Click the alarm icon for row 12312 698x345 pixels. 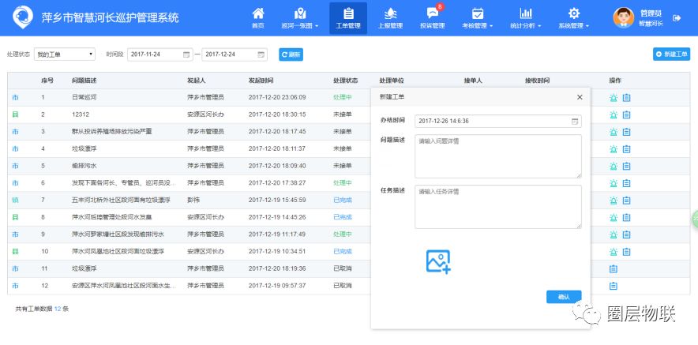614,114
